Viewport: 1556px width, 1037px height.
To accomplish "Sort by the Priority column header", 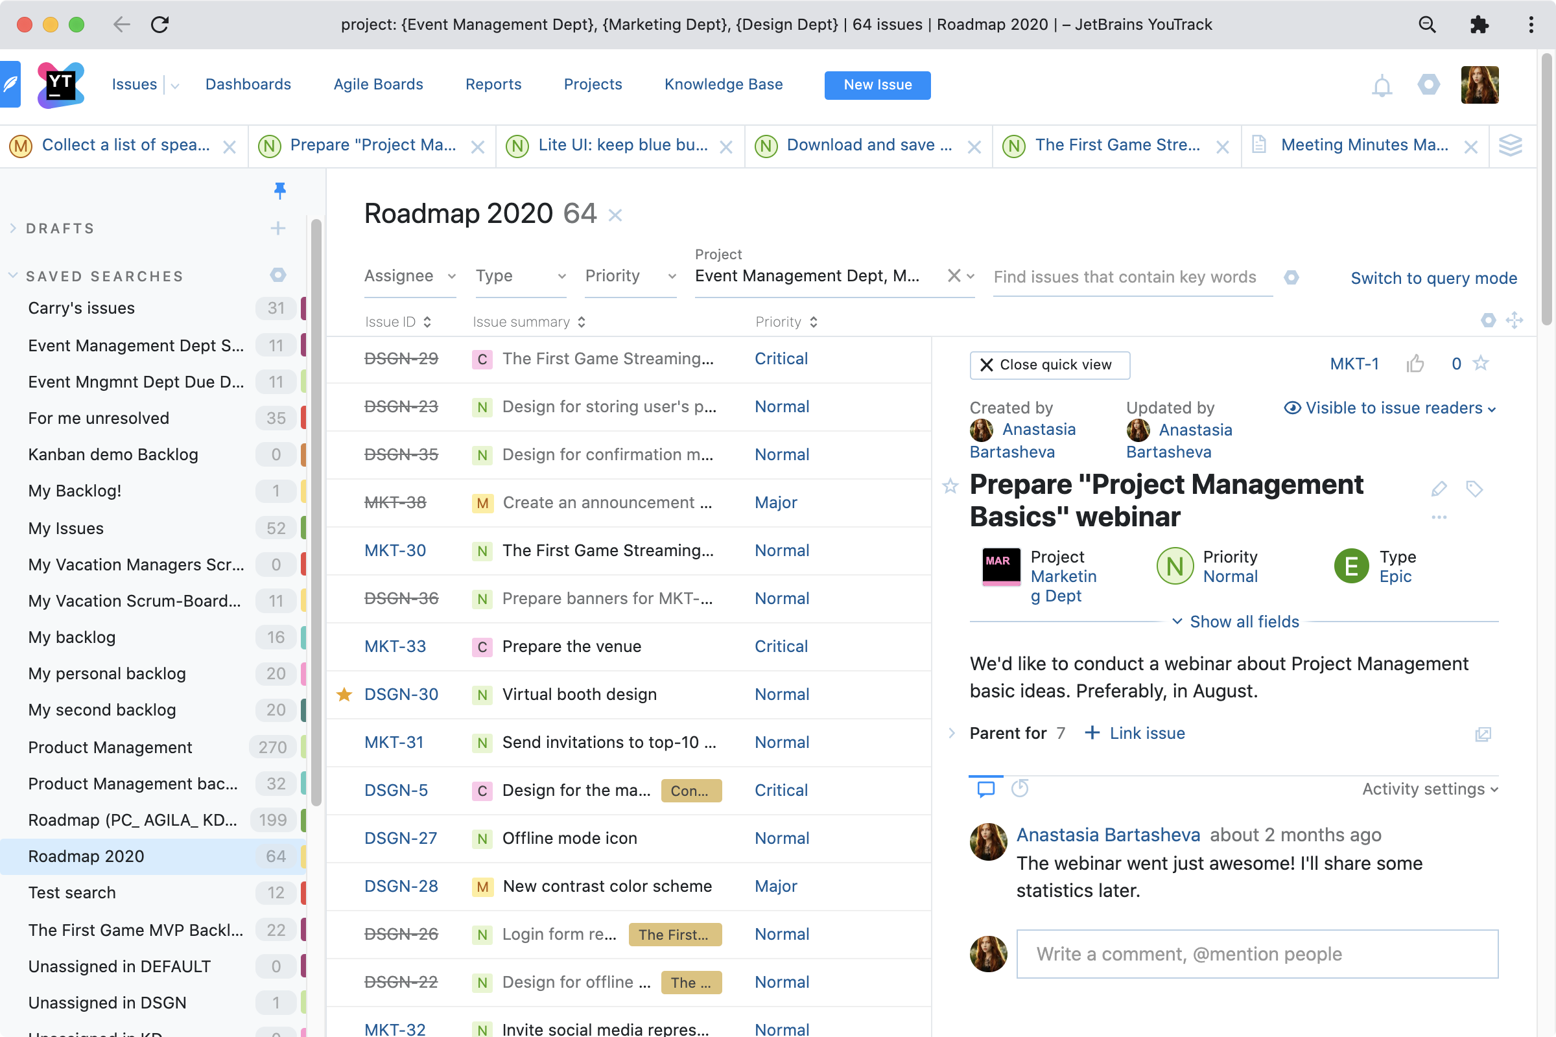I will (x=786, y=321).
